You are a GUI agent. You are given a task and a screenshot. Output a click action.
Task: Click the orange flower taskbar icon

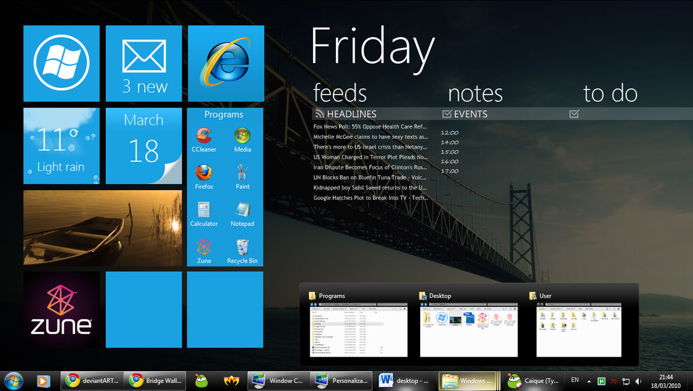[x=231, y=381]
